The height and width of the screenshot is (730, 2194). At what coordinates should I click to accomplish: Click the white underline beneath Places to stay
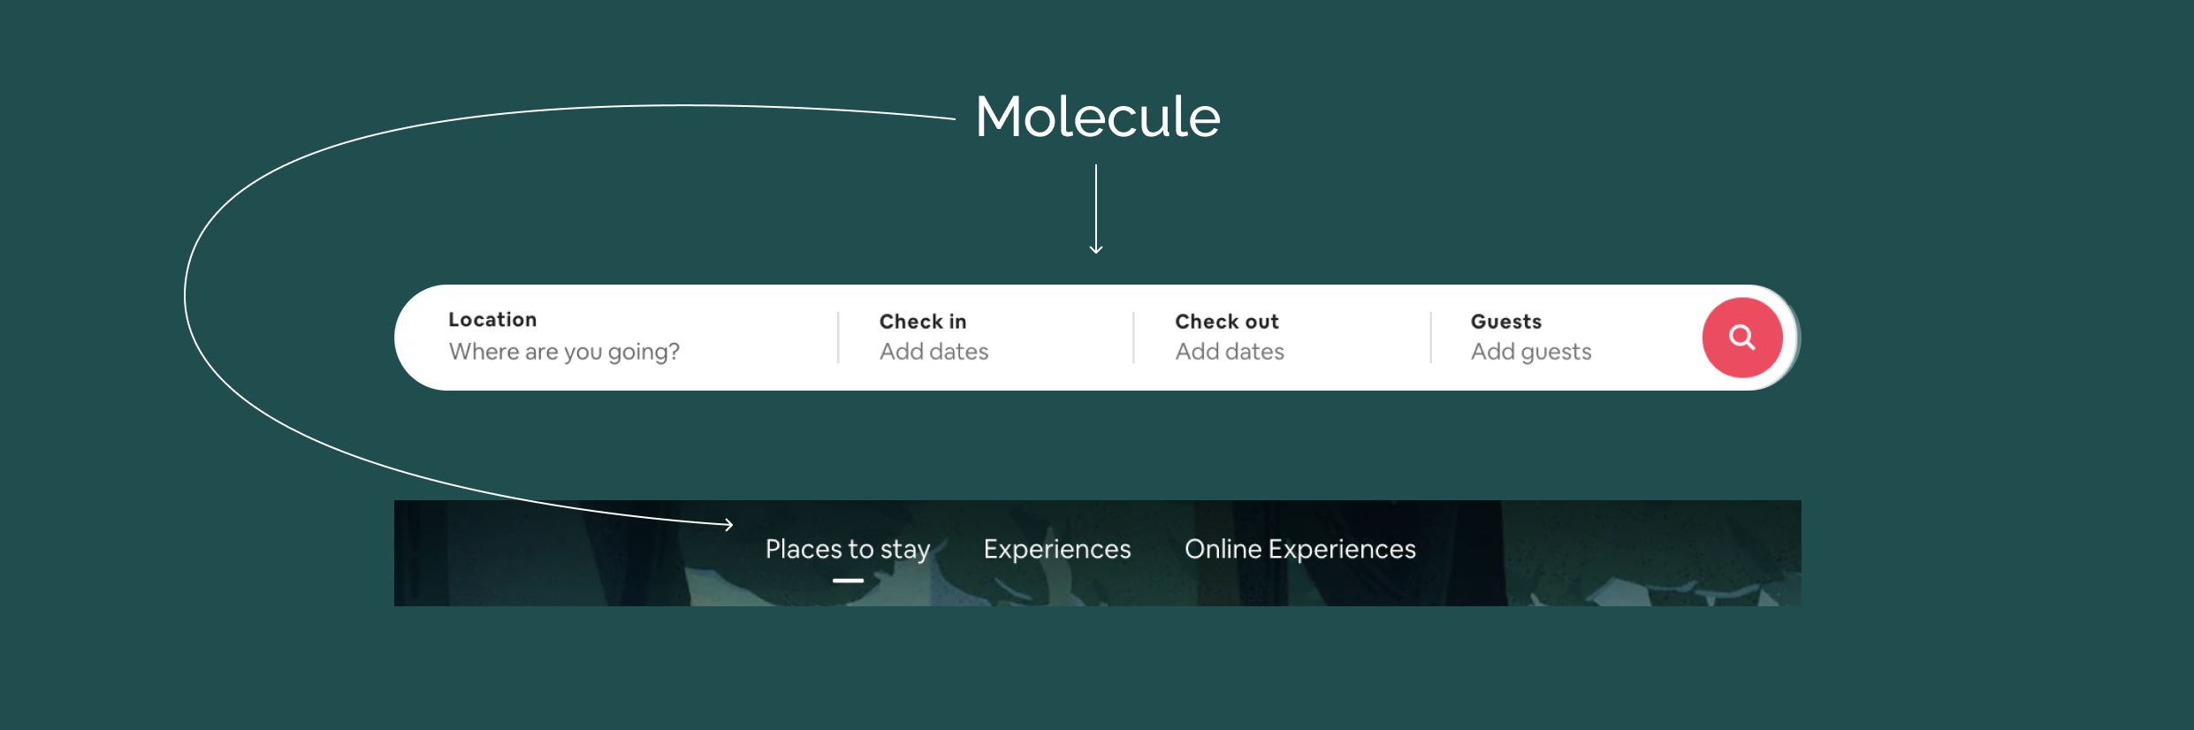coord(848,581)
